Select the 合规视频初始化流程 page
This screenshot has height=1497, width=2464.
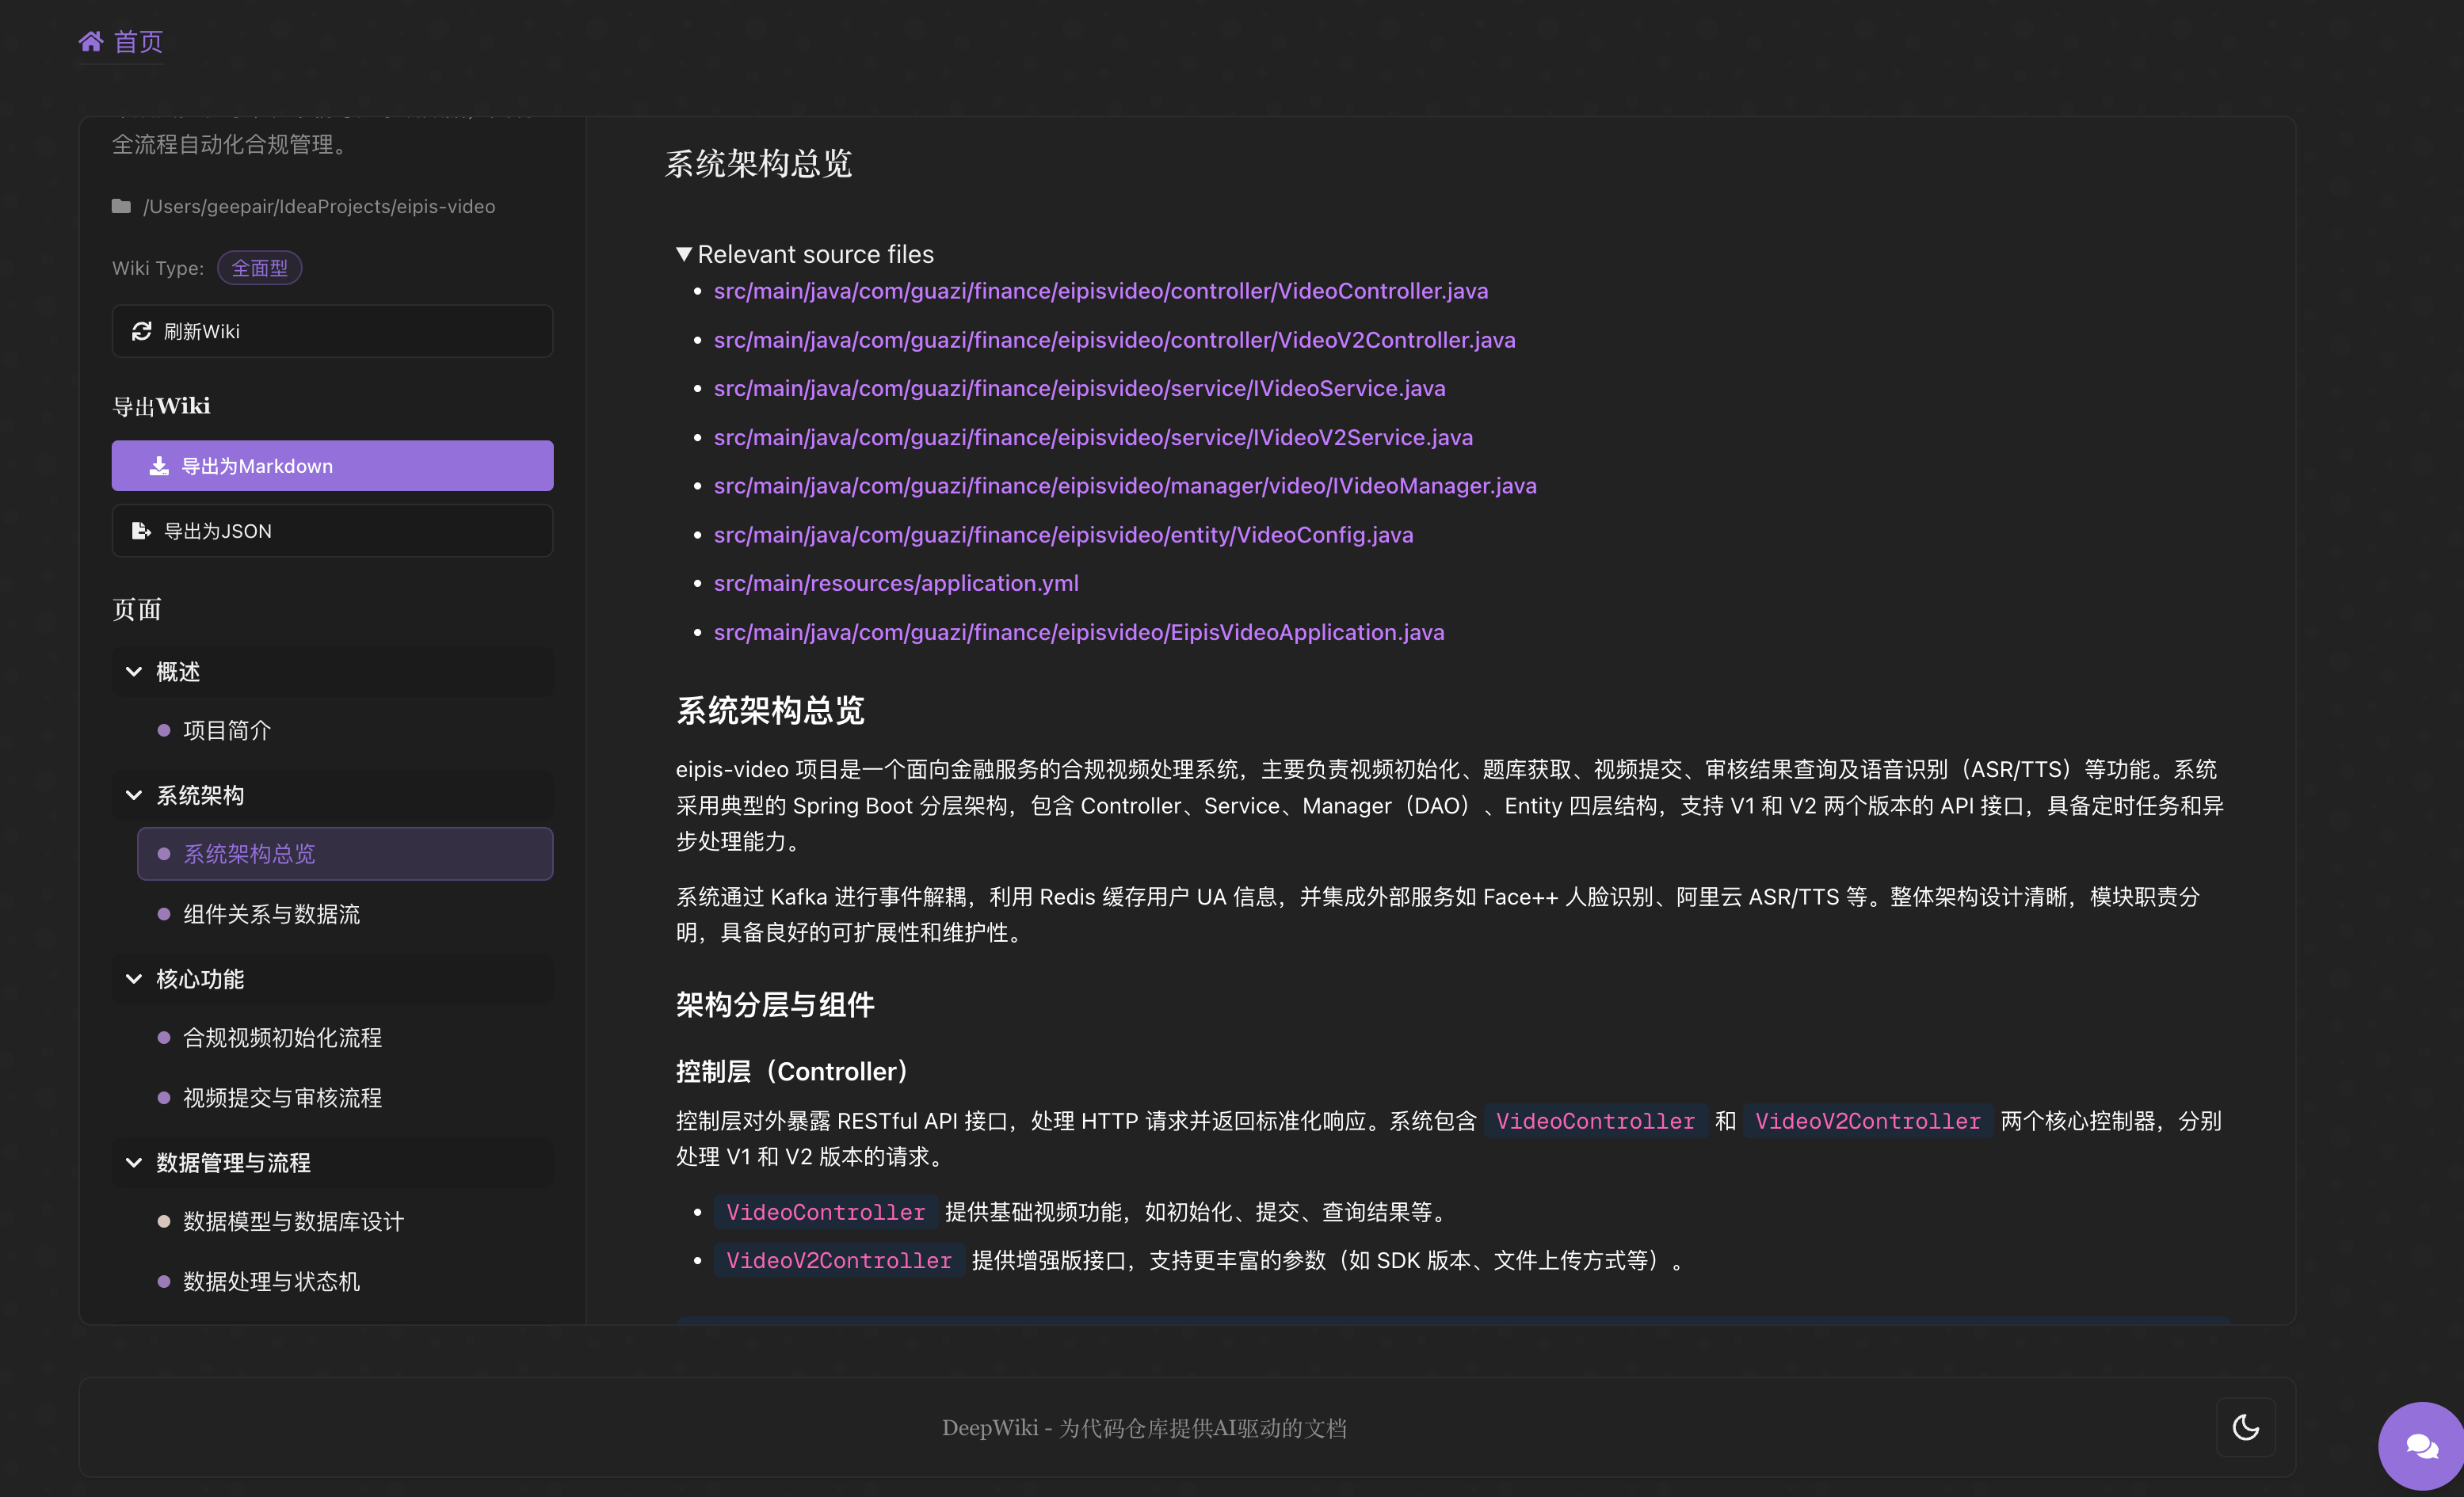[282, 1038]
